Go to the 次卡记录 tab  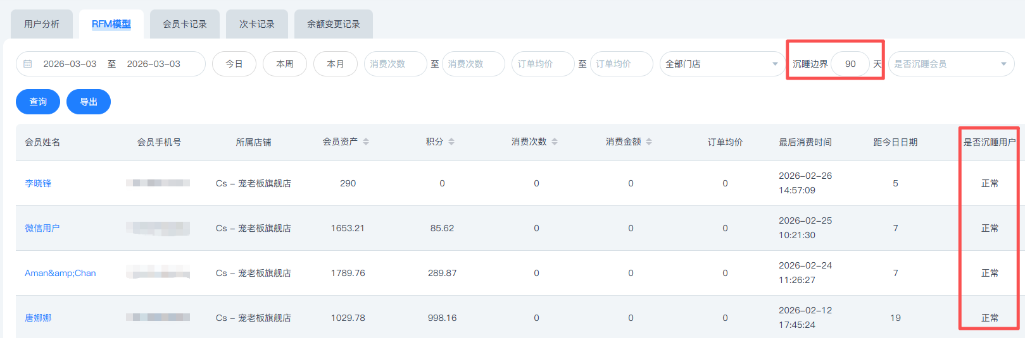[x=257, y=24]
